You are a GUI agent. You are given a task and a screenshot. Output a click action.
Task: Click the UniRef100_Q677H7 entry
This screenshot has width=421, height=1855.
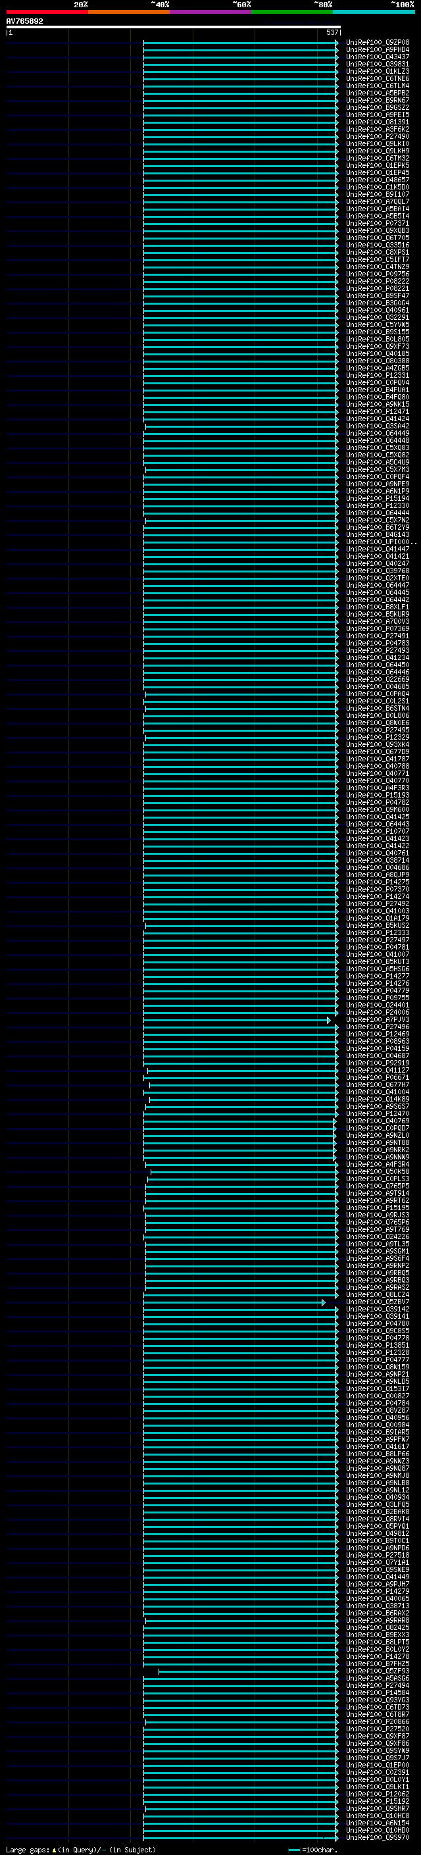click(x=377, y=1084)
